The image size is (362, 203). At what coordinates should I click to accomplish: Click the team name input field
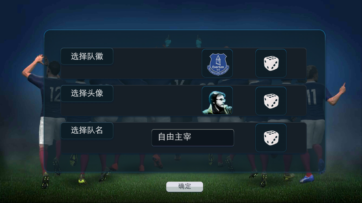(193, 138)
